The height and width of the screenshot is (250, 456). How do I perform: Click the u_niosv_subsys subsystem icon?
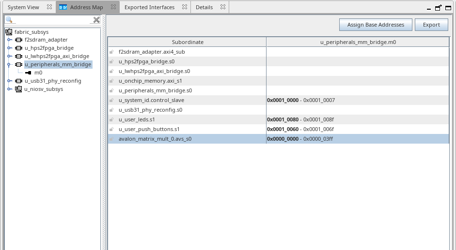18,89
